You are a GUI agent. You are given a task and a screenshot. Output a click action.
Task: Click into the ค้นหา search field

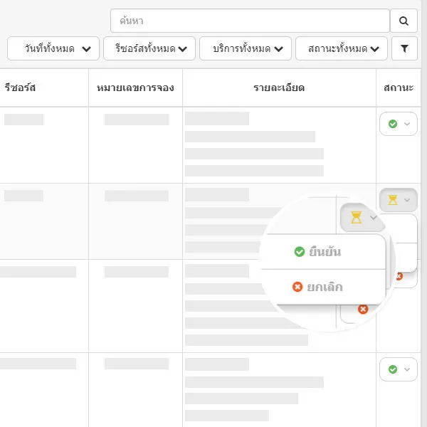(x=249, y=21)
